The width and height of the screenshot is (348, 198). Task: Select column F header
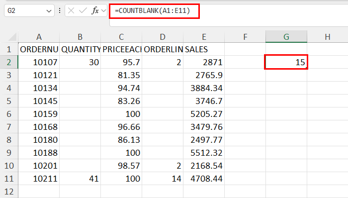tap(245, 37)
